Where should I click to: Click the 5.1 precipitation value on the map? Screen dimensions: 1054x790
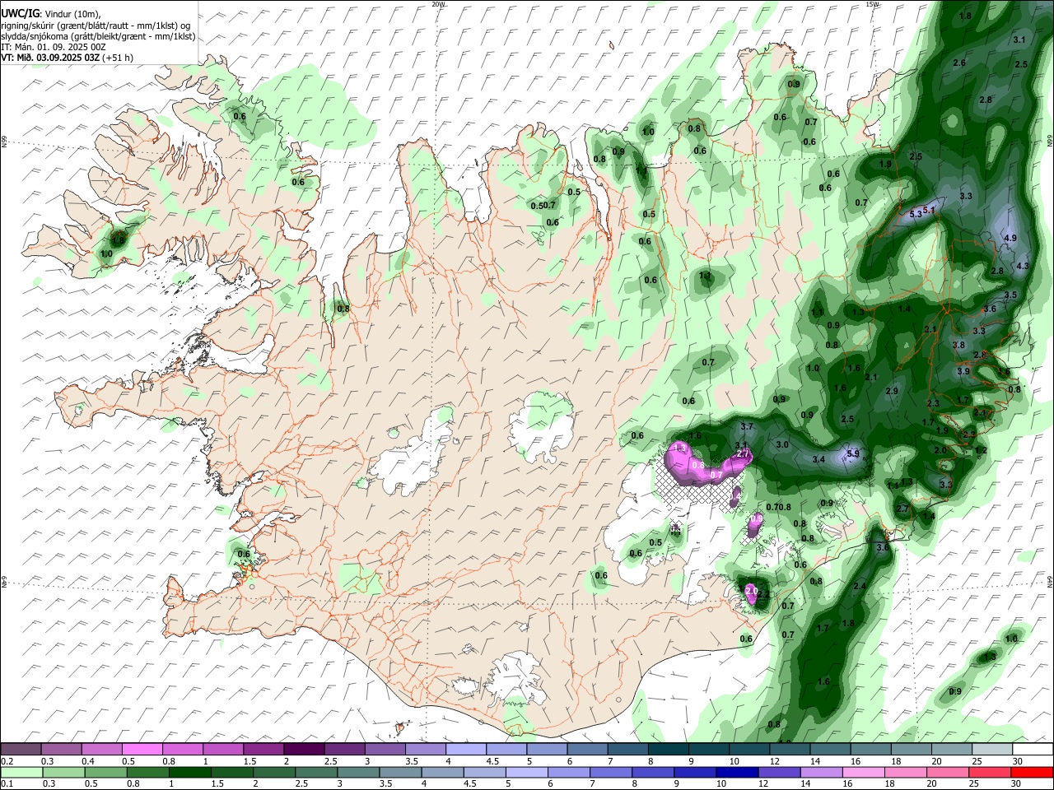pyautogui.click(x=930, y=210)
